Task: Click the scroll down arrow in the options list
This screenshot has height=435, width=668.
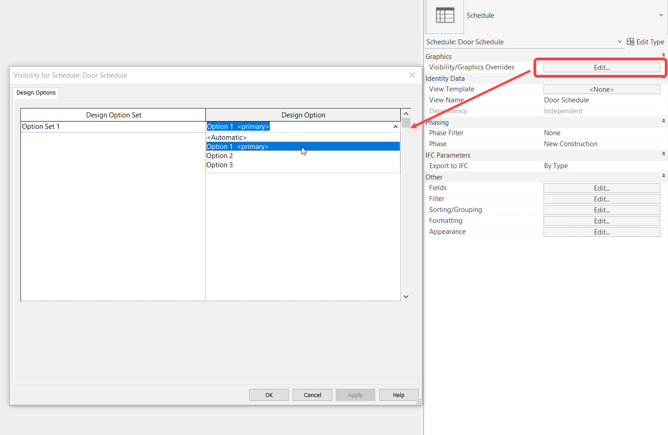Action: point(406,296)
